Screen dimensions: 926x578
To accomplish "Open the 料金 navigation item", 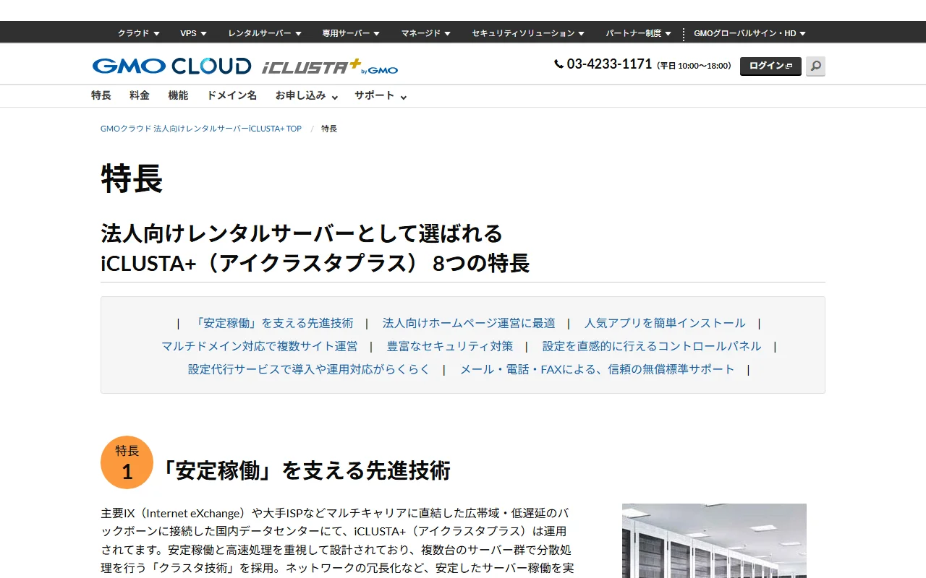I will click(x=140, y=95).
